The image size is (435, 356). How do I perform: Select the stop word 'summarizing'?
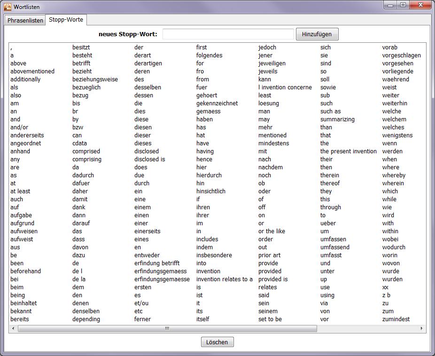(x=338, y=119)
